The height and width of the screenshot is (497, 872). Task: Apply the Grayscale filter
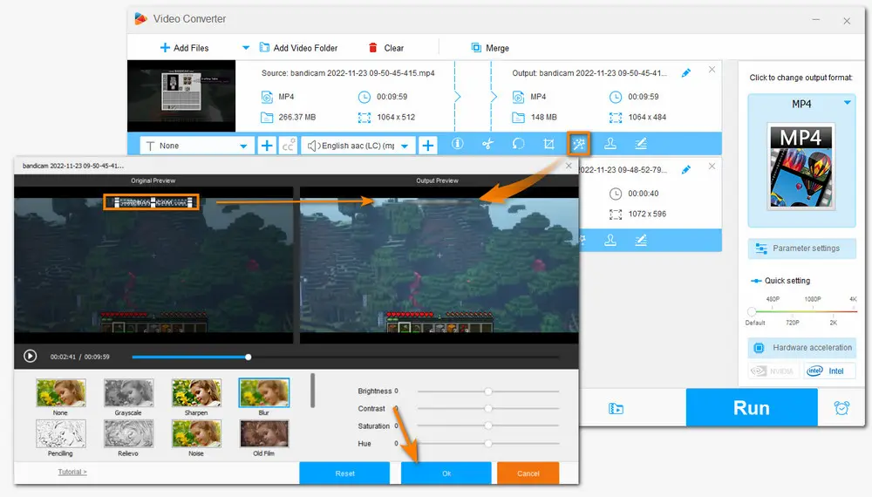click(128, 392)
